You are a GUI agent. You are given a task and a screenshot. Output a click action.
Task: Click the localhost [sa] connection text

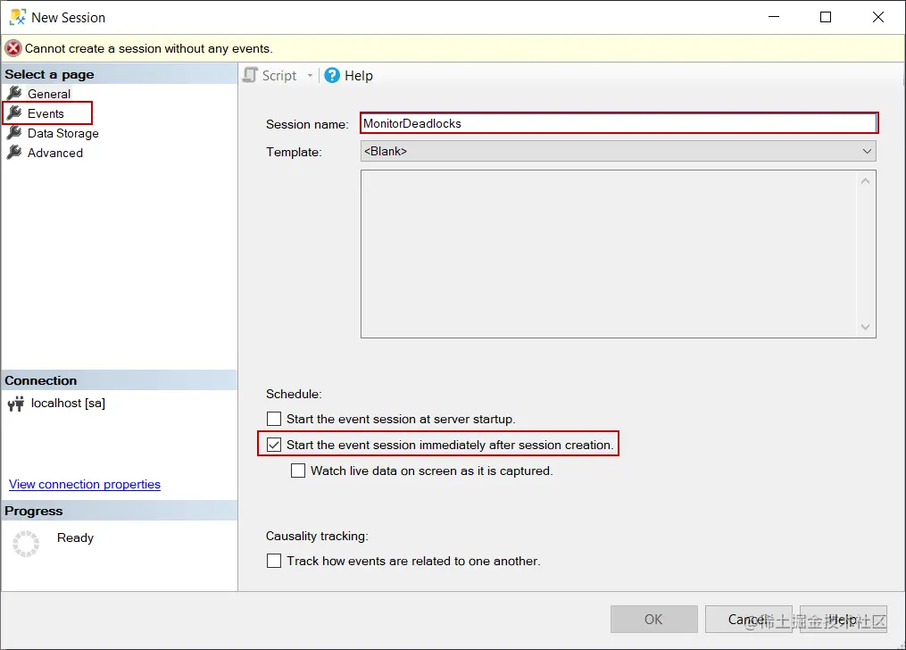click(68, 404)
